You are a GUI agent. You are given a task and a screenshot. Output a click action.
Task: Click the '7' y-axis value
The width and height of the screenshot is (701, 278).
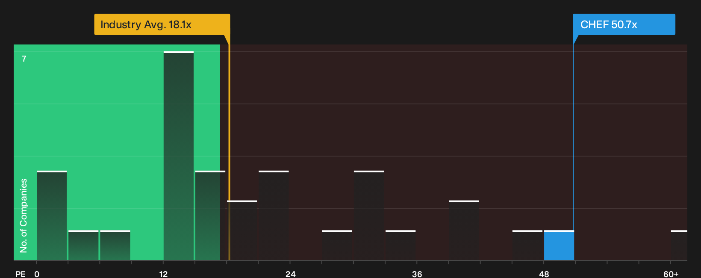tap(24, 59)
